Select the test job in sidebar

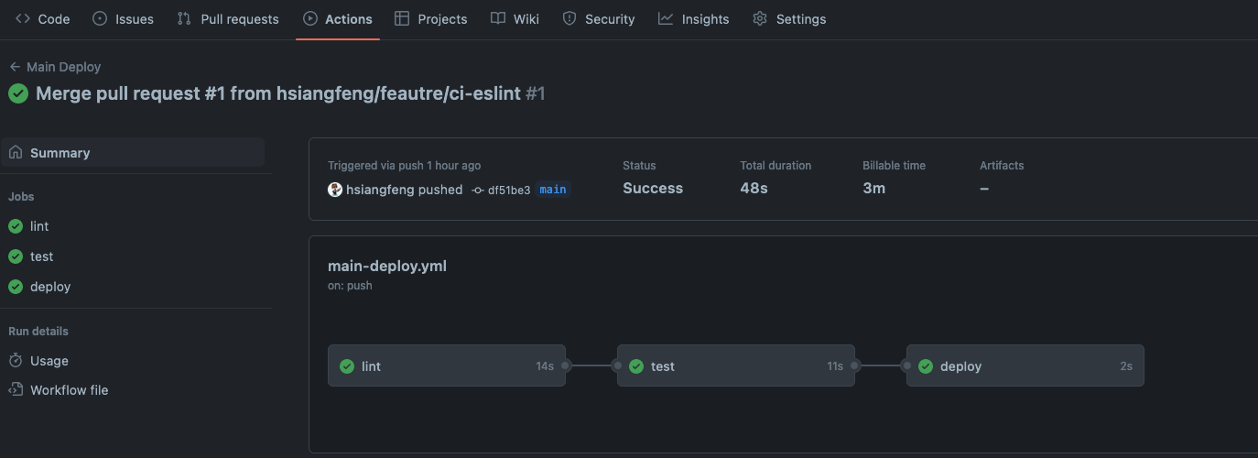[x=42, y=256]
